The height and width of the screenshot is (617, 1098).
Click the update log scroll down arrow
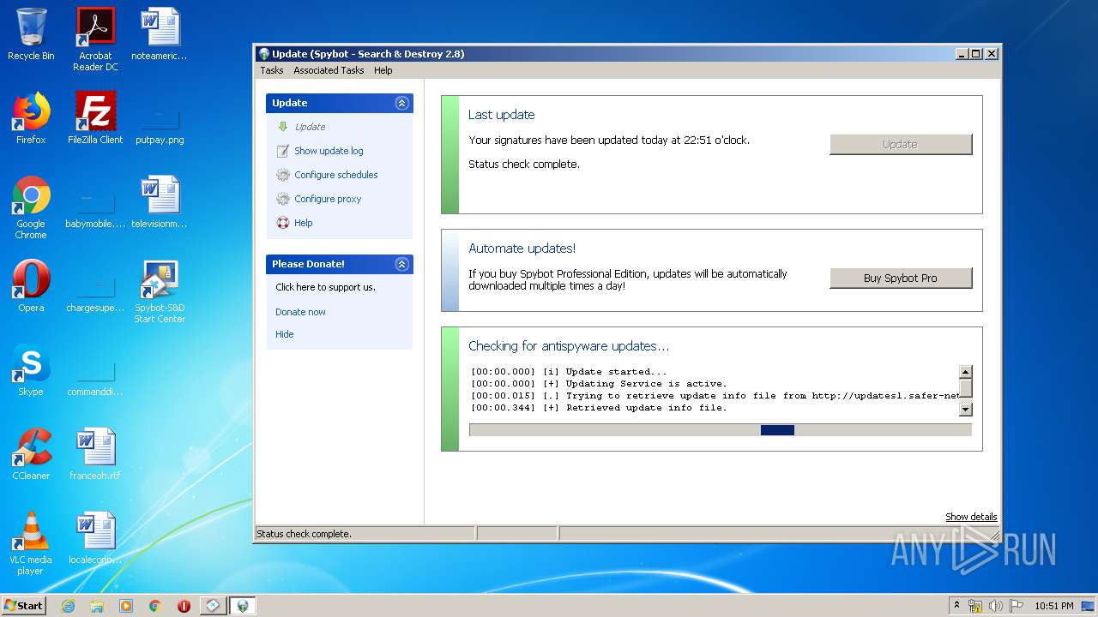(x=965, y=410)
